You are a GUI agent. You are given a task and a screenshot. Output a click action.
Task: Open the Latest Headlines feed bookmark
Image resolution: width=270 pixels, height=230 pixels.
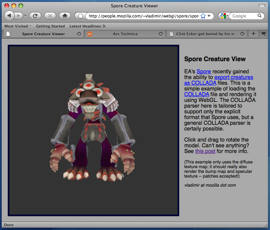87,26
